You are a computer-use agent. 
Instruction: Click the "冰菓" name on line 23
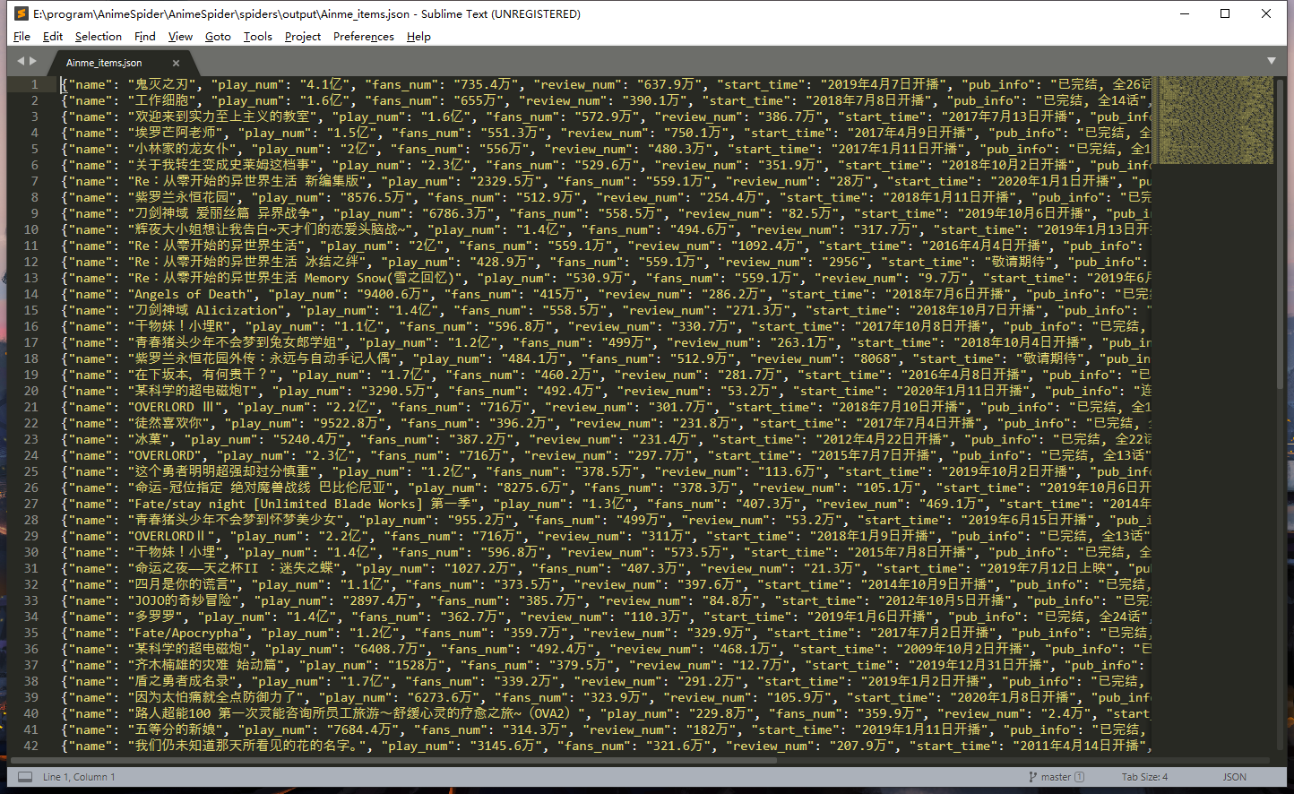pyautogui.click(x=149, y=439)
